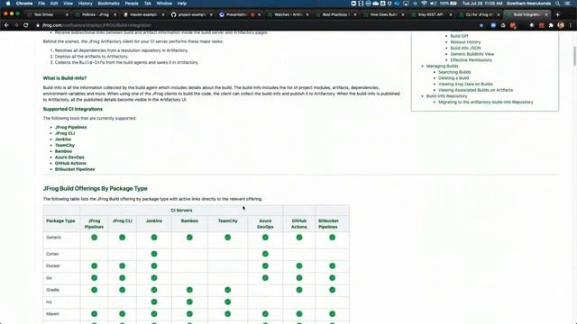The width and height of the screenshot is (577, 324).
Task: Open the Build Info JSON contents link
Action: click(465, 48)
